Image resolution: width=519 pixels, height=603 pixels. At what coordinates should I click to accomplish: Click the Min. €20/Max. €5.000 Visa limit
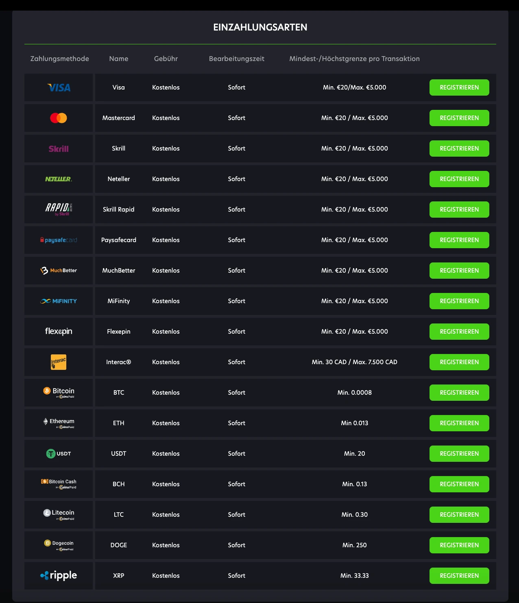(x=355, y=87)
